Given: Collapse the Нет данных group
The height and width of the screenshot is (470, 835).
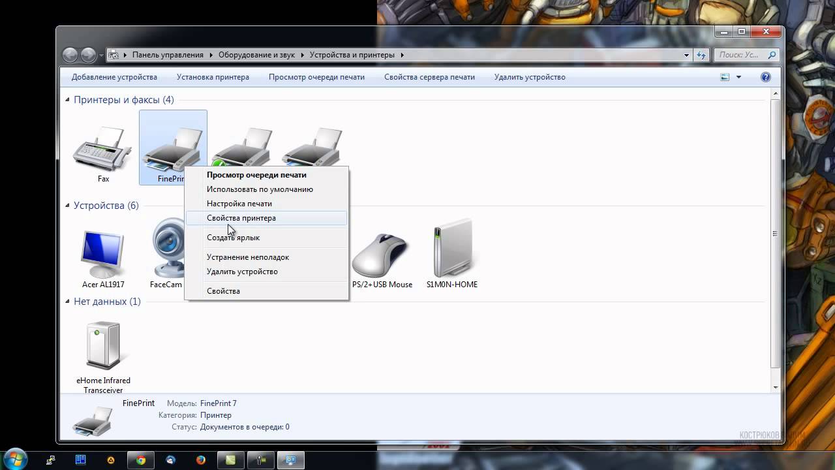Looking at the screenshot, I should [x=67, y=302].
